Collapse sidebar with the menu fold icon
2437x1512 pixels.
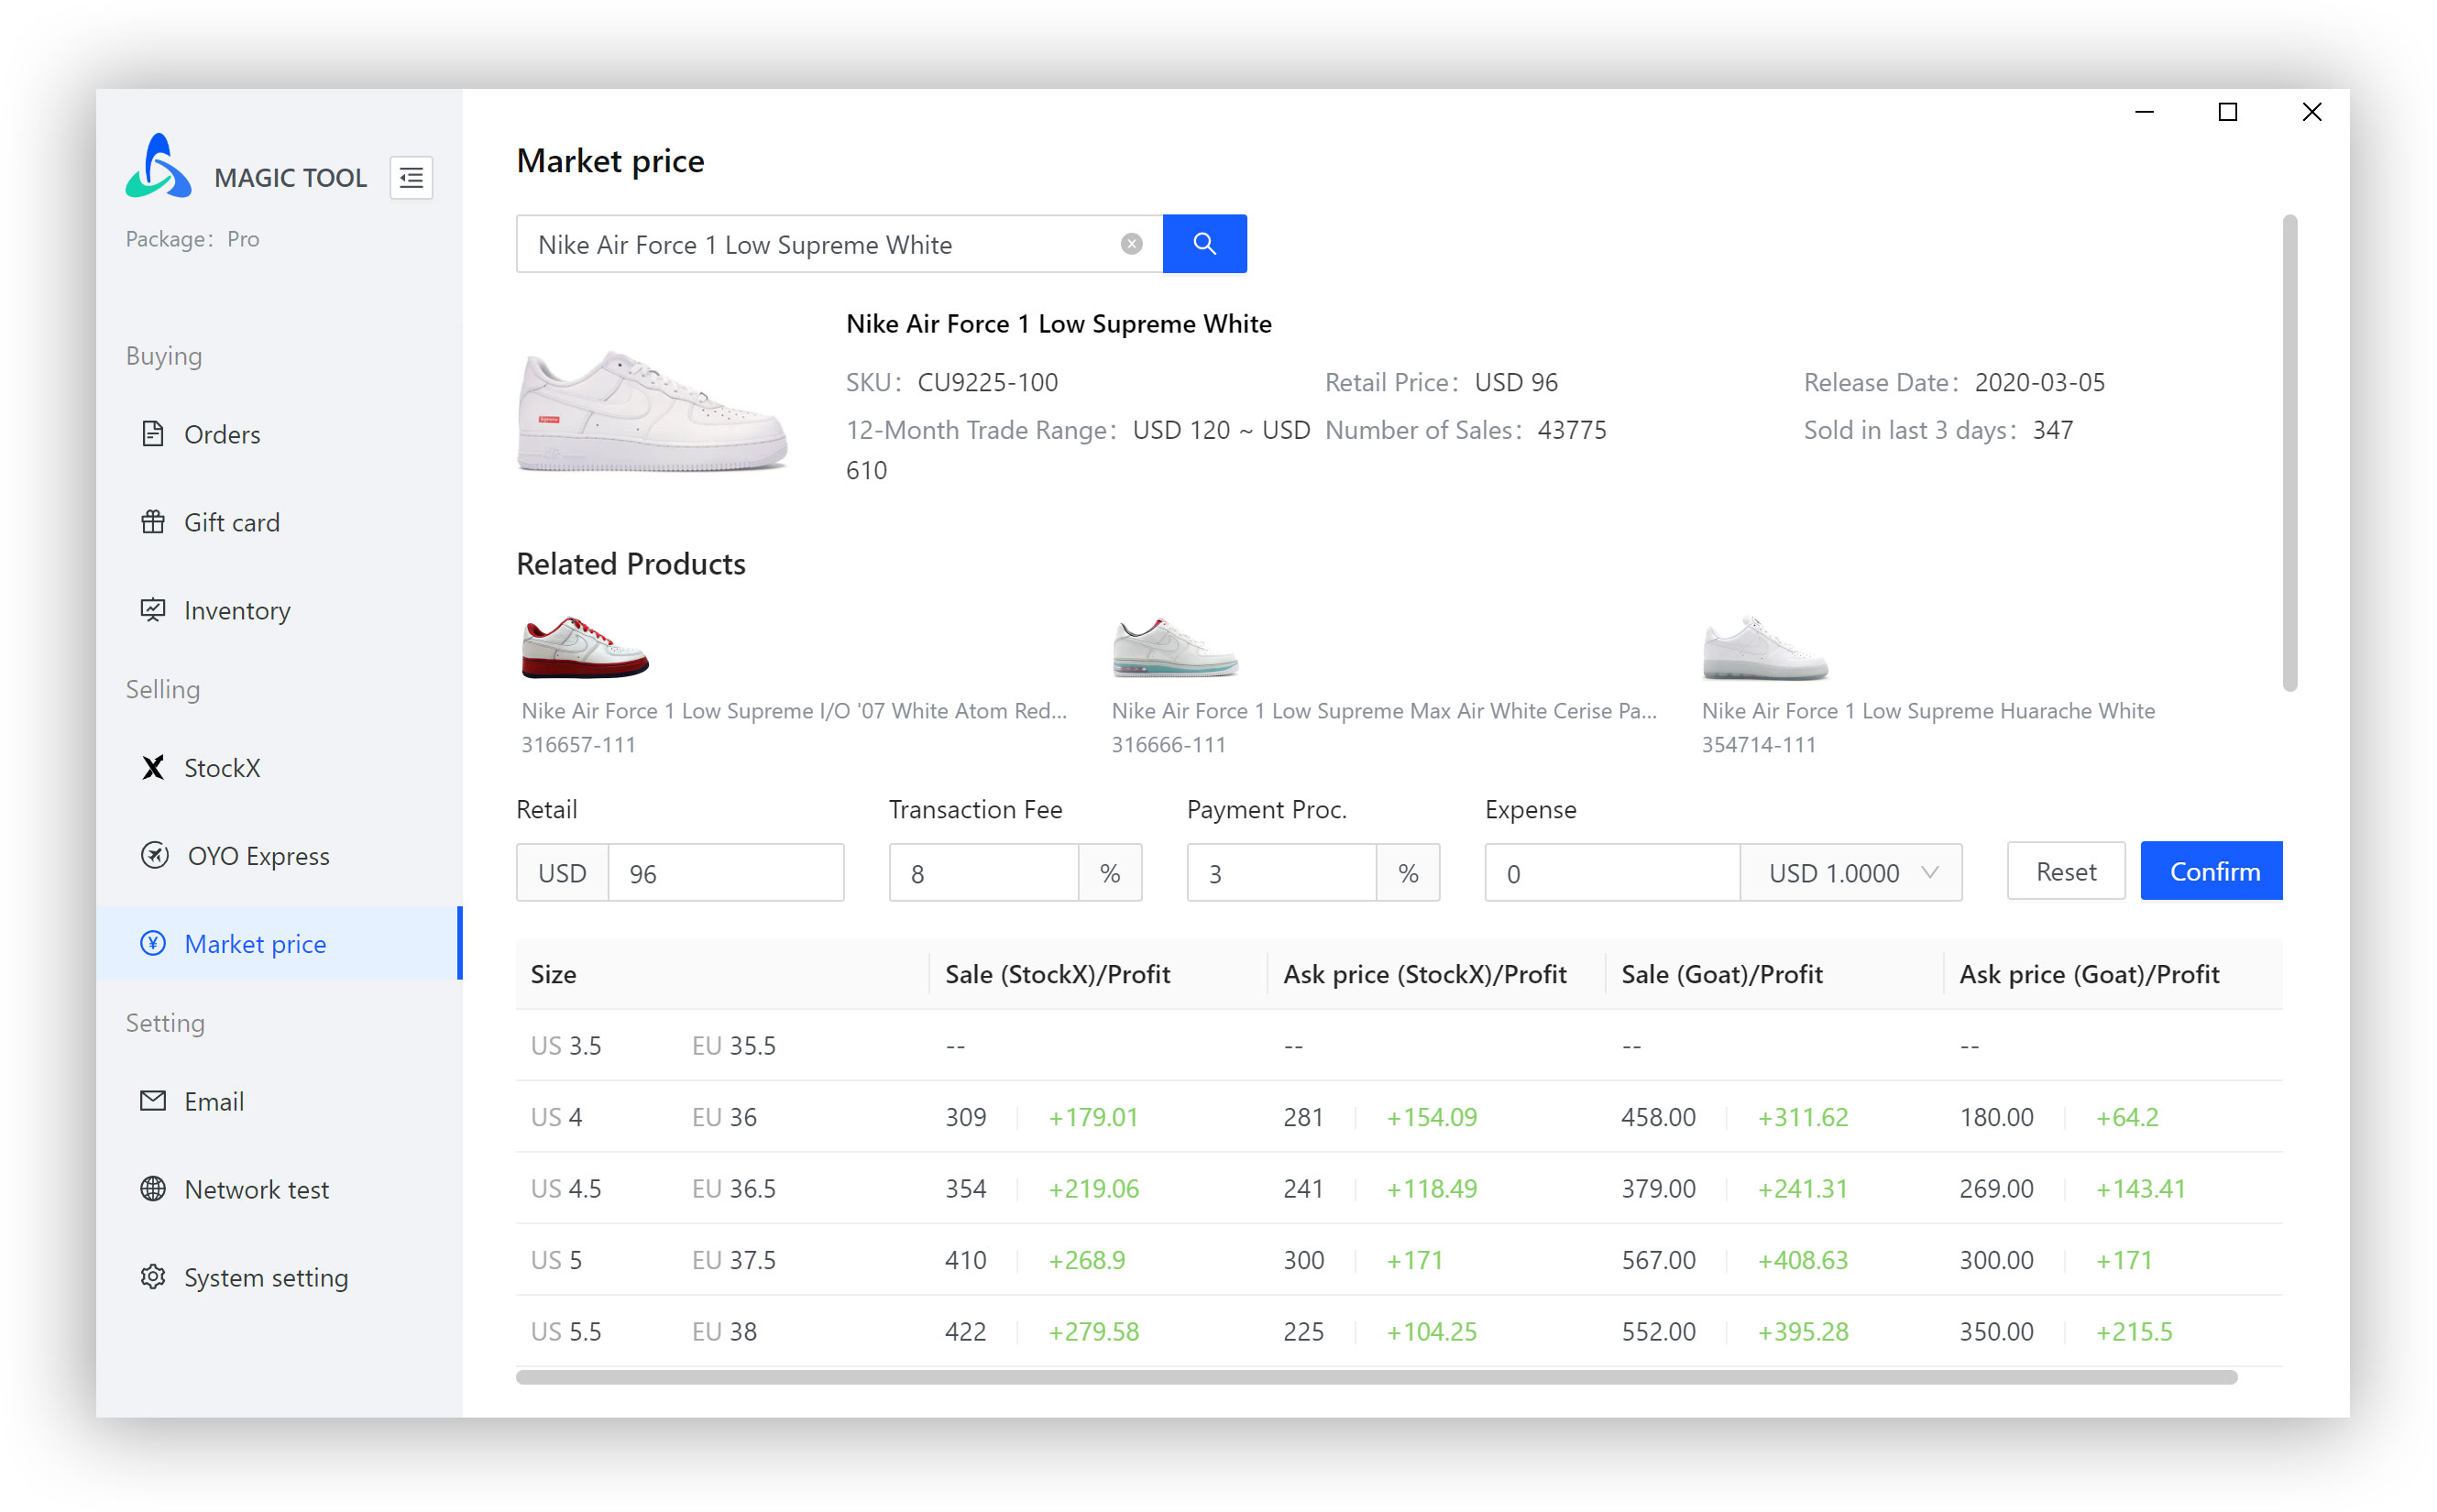(x=410, y=178)
